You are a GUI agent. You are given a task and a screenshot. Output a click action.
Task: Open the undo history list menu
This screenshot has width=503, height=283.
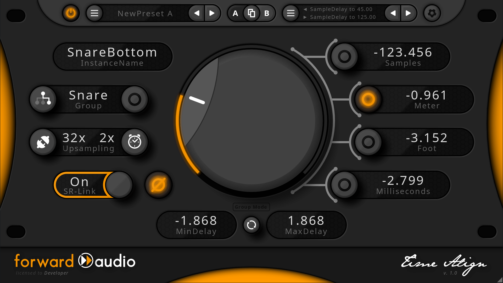pyautogui.click(x=290, y=13)
